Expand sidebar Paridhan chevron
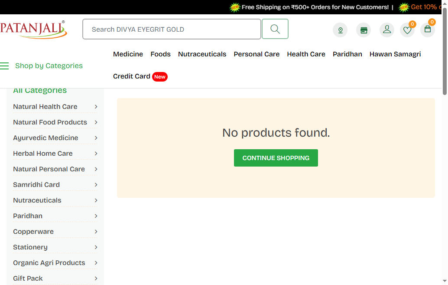The image size is (448, 285). coord(96,216)
